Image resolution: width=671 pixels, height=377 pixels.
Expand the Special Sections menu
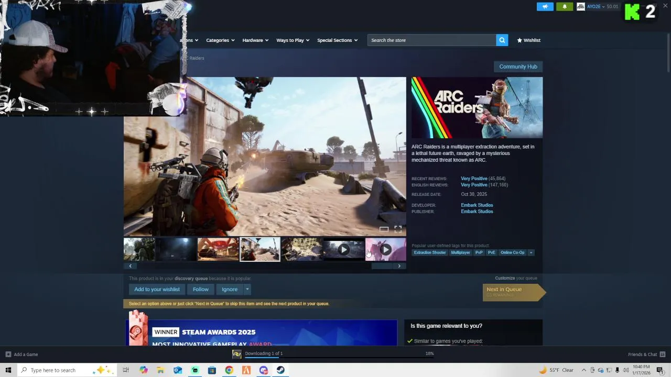(337, 40)
